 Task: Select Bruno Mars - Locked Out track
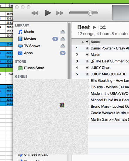[x=110, y=107]
